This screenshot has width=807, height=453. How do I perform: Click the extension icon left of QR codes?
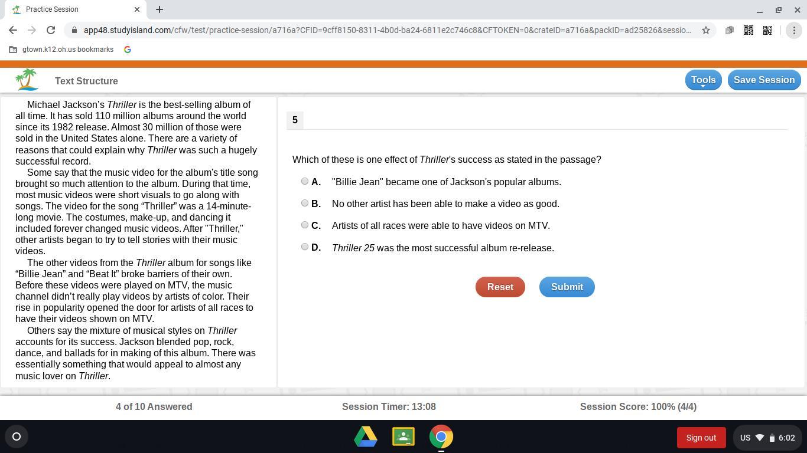point(730,30)
